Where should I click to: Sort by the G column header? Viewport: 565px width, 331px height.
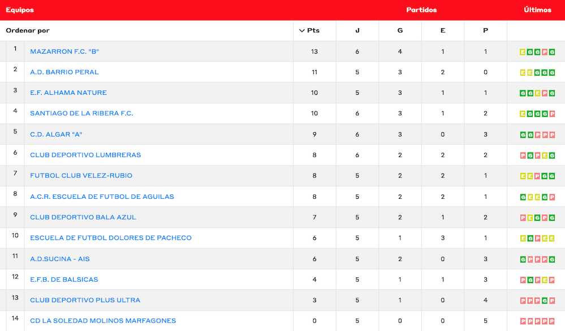pos(400,31)
